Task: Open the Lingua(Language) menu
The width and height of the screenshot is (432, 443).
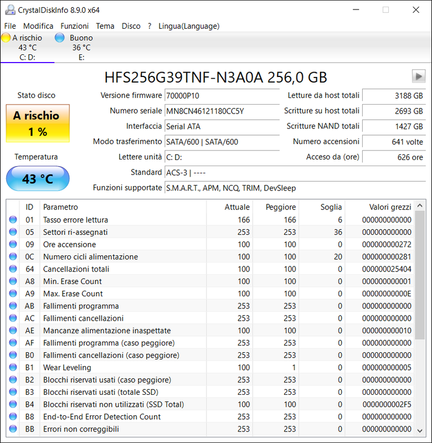Action: point(189,26)
